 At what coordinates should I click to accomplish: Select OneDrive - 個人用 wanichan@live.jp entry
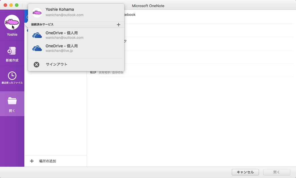pyautogui.click(x=76, y=48)
